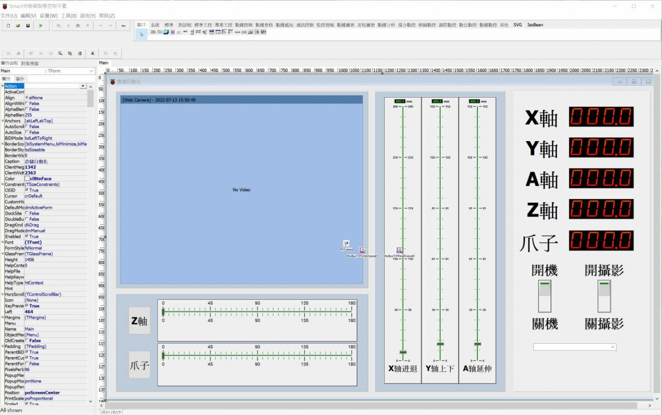Click the AI text icon in alignment toolbar
This screenshot has width=662, height=415.
[x=93, y=53]
